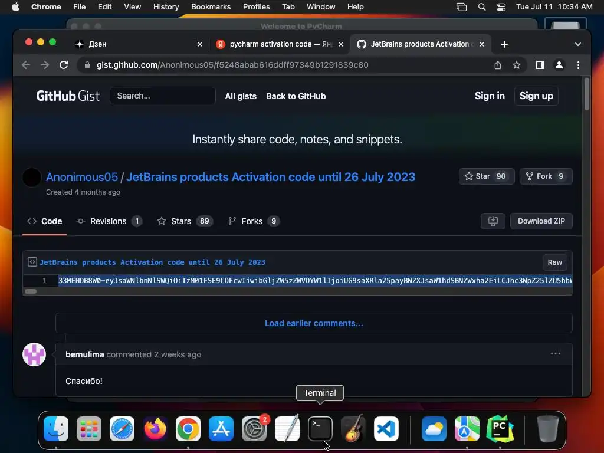604x453 pixels.
Task: Click Download ZIP
Action: point(541,221)
